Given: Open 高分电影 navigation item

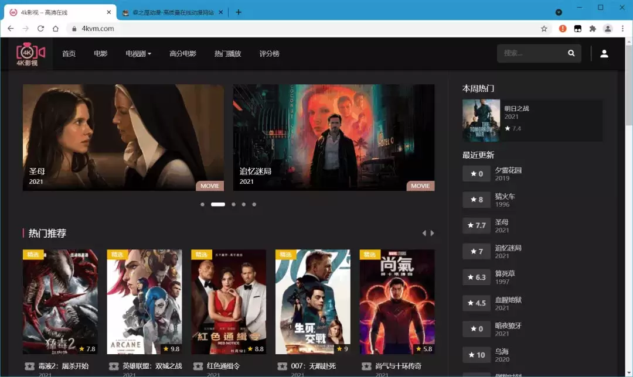Looking at the screenshot, I should (182, 54).
